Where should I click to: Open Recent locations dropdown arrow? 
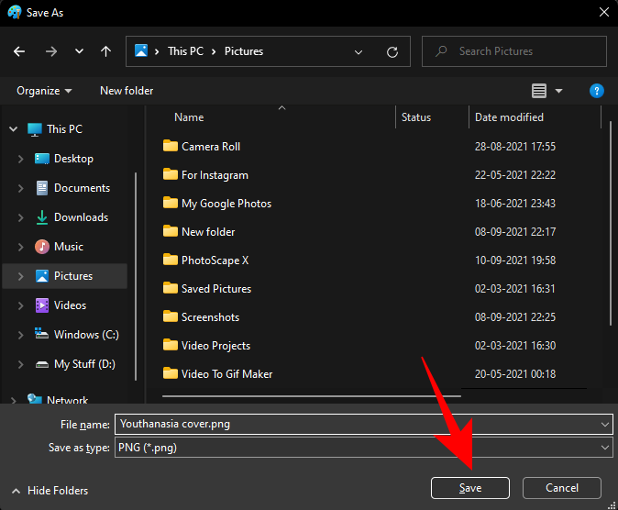point(80,52)
